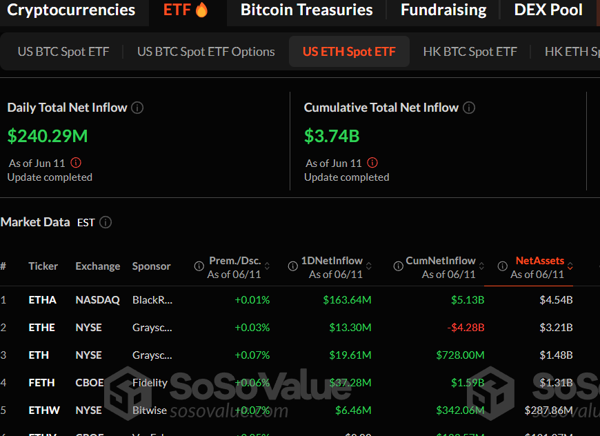
Task: Click ETHW's $342.06M cumulative inflow
Action: coord(460,410)
